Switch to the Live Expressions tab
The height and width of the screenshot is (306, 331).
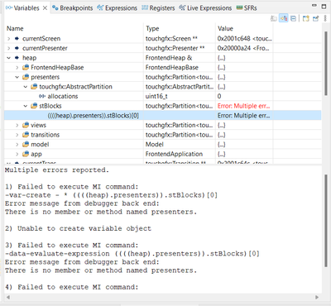pyautogui.click(x=205, y=8)
